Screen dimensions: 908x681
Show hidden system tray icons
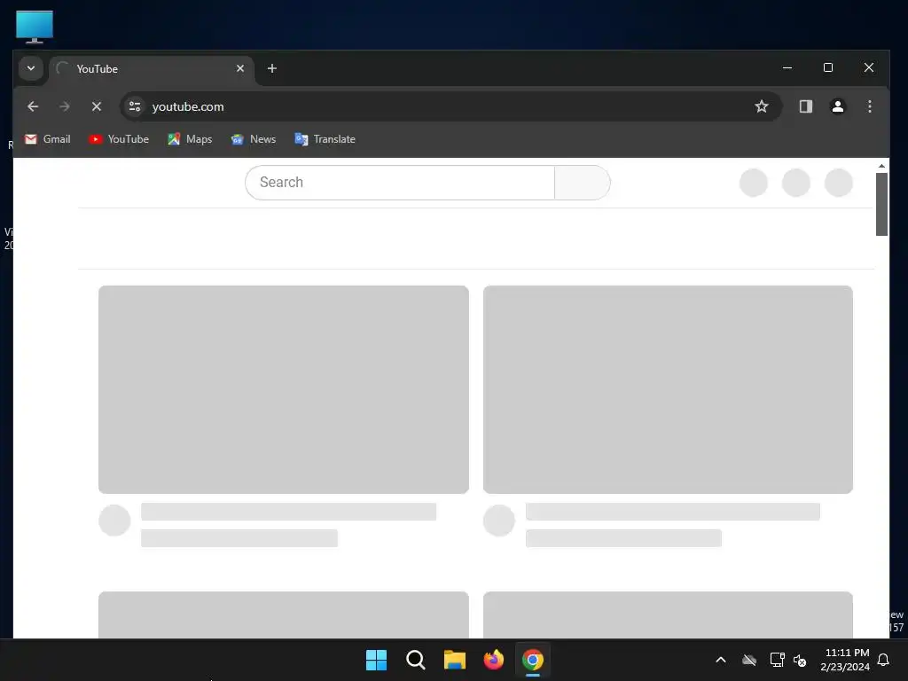(x=721, y=660)
